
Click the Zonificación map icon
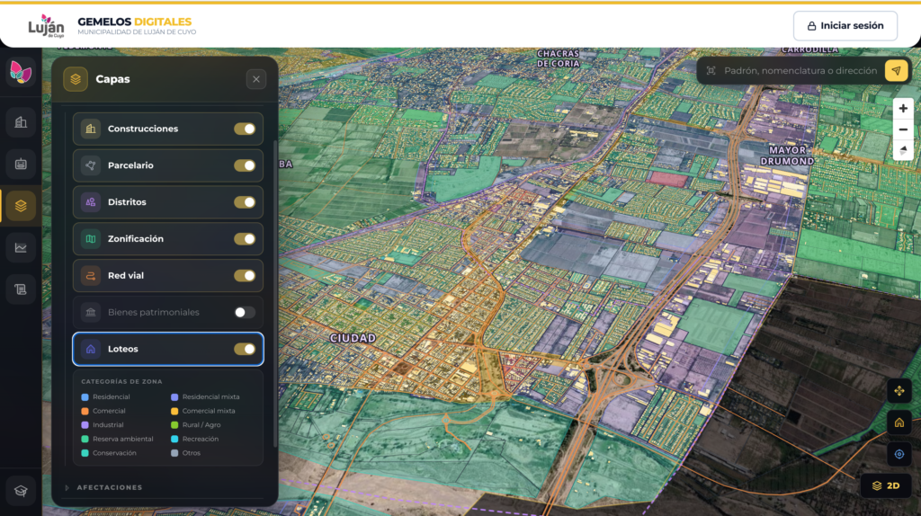[91, 239]
